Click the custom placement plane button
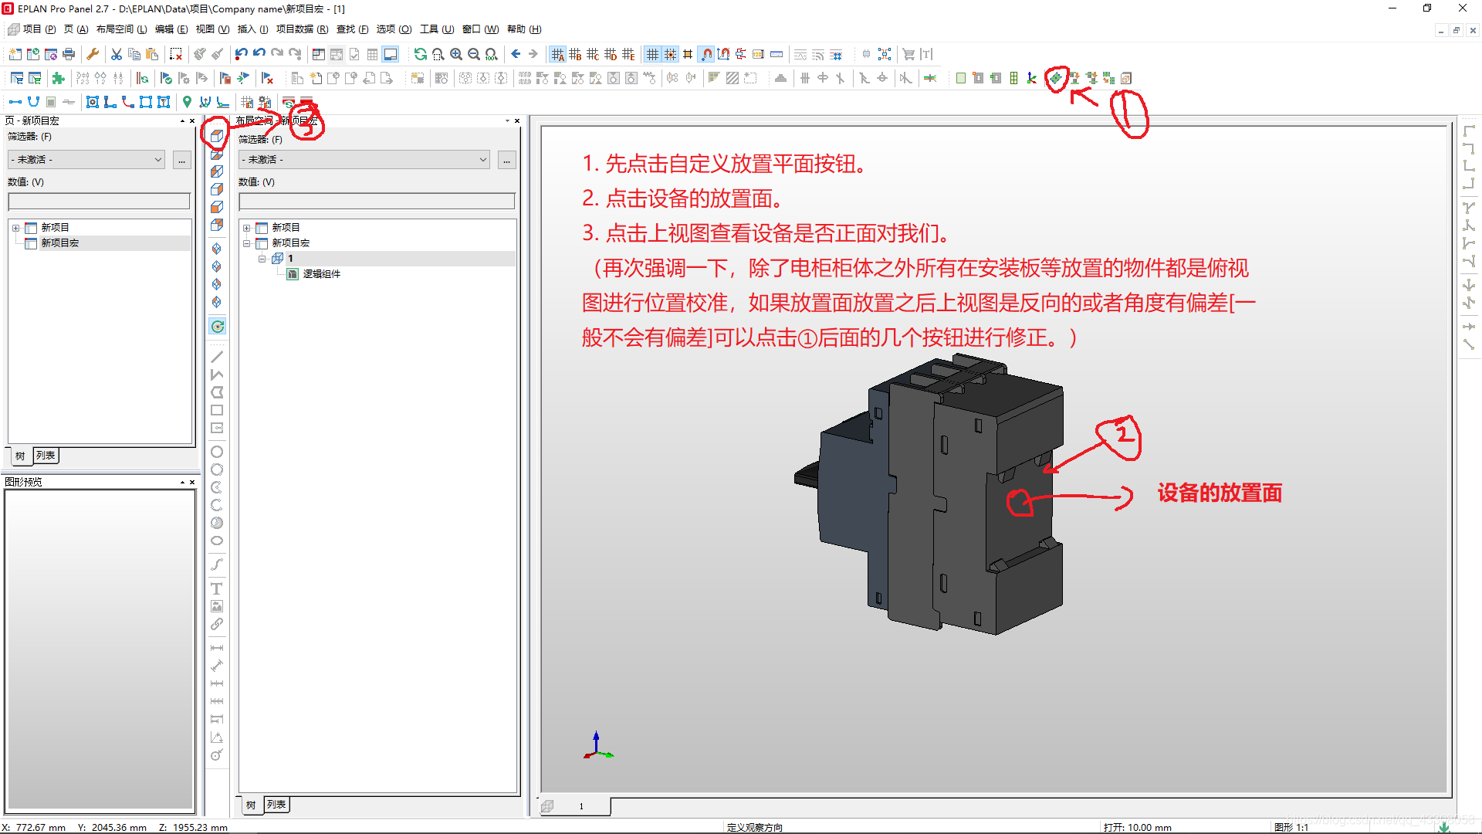1482x834 pixels. click(1055, 78)
